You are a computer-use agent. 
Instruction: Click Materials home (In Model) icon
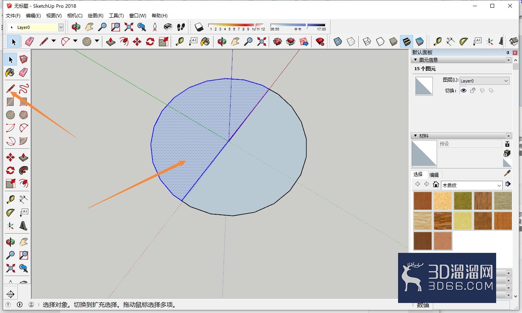pyautogui.click(x=436, y=184)
